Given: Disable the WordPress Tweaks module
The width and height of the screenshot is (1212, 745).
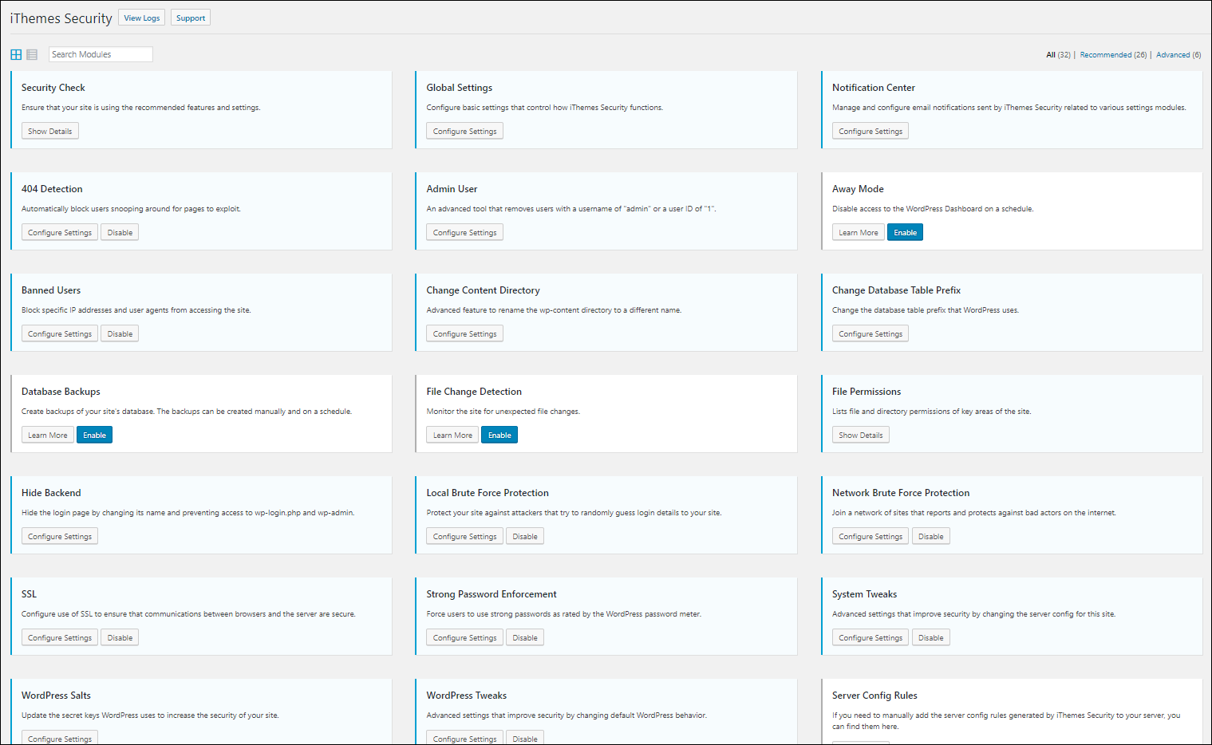Looking at the screenshot, I should tap(525, 738).
